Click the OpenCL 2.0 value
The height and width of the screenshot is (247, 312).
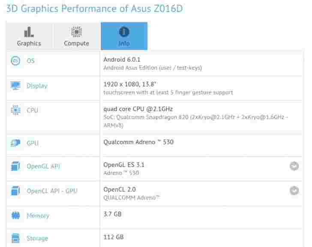(x=120, y=189)
